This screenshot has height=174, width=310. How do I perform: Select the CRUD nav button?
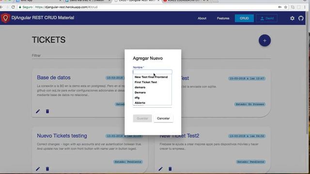(244, 18)
